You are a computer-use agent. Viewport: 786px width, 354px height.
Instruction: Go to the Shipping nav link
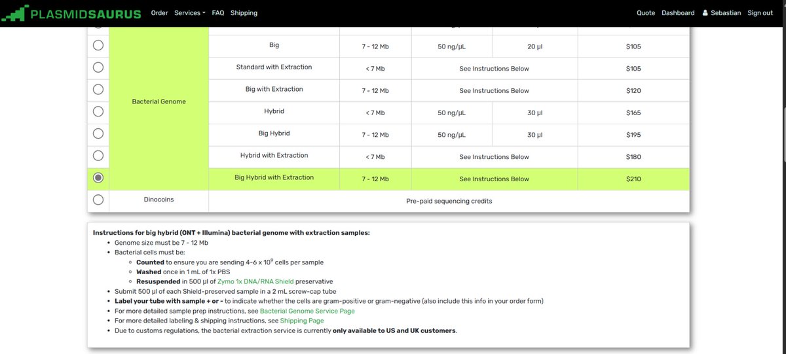click(x=244, y=13)
